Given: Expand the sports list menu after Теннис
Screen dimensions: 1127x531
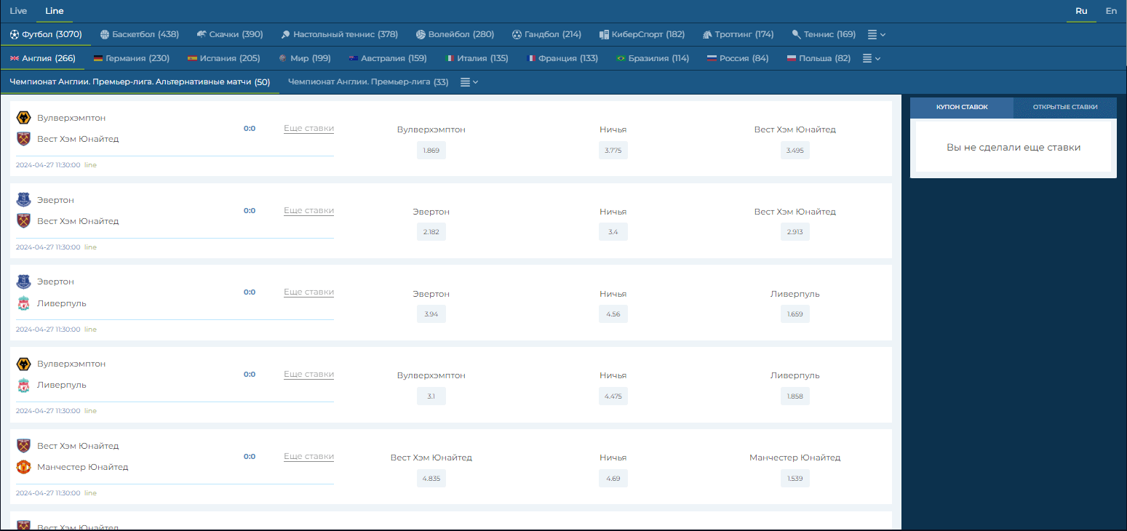Looking at the screenshot, I should (x=877, y=34).
